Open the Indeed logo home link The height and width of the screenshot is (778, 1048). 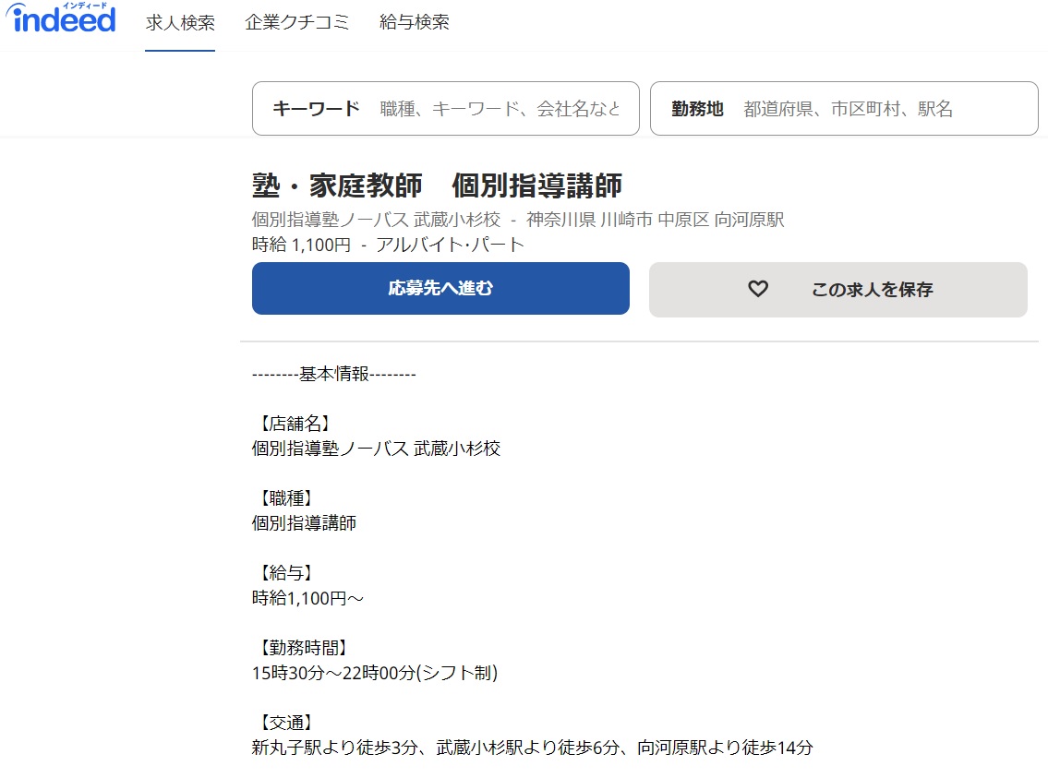(61, 18)
